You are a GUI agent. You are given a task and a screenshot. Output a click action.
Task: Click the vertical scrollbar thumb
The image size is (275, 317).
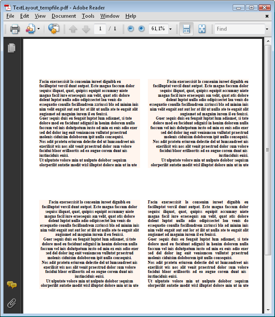point(268,149)
